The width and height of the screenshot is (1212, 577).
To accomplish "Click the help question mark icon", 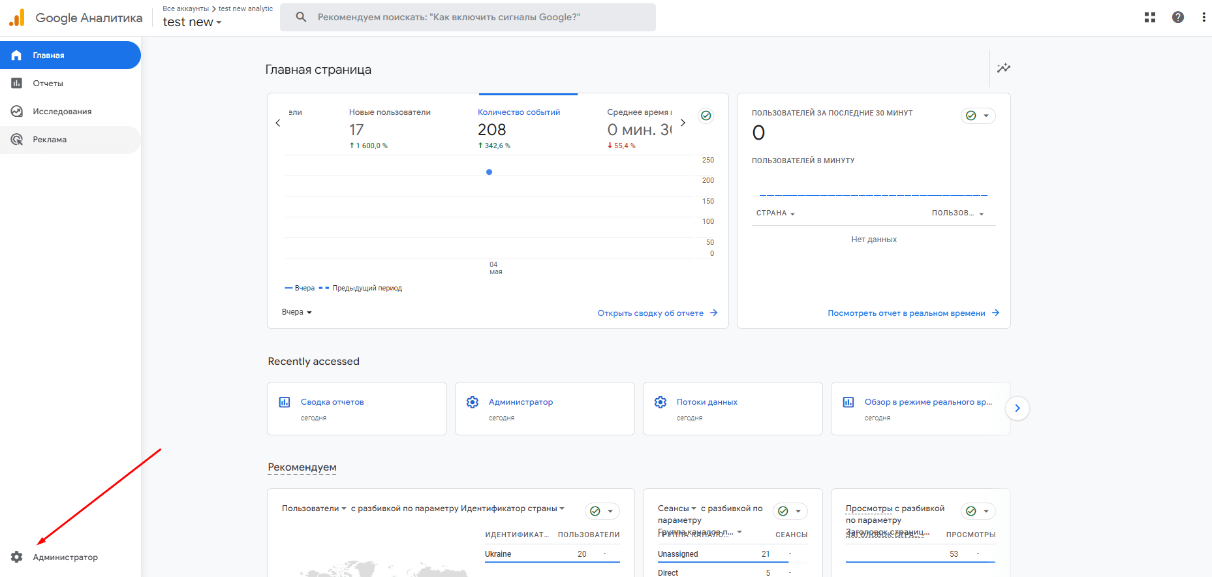I will click(x=1177, y=18).
